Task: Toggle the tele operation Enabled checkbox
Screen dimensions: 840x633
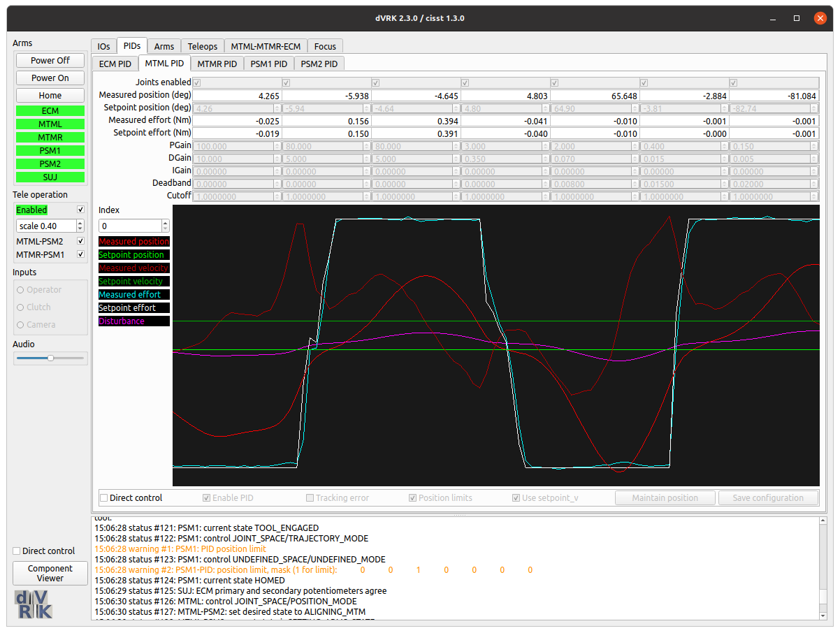Action: click(80, 210)
